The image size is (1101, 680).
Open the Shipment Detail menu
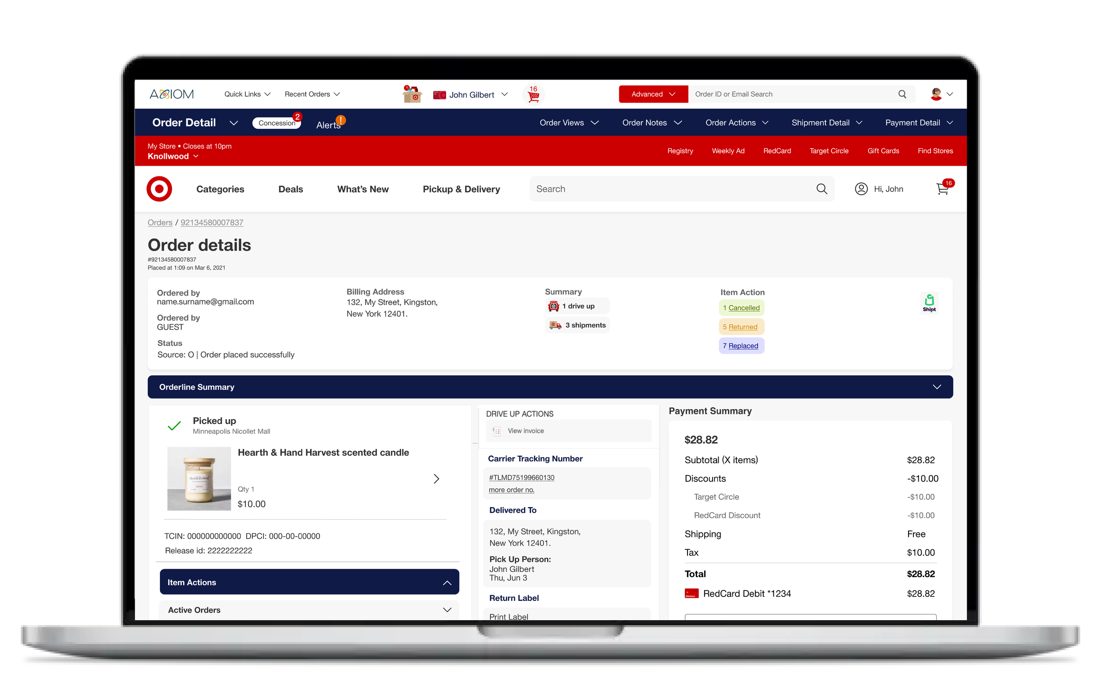point(826,122)
